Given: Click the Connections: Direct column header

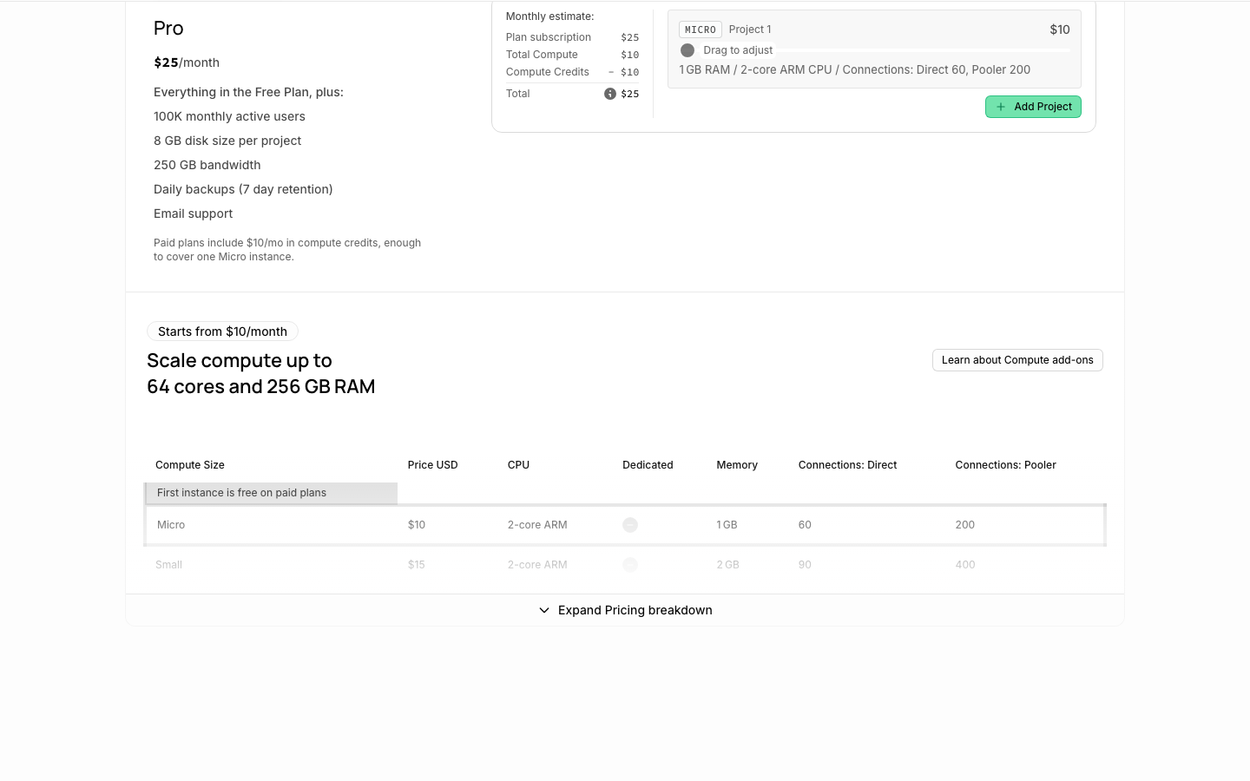Looking at the screenshot, I should (x=847, y=465).
